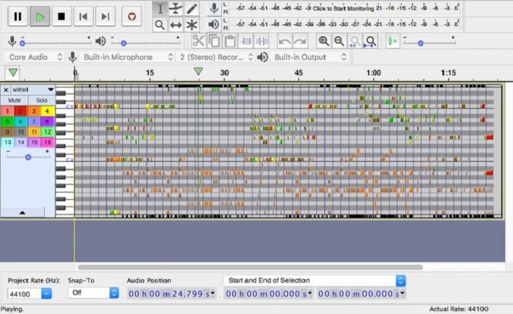Open Audio Position format dropdown arrow
This screenshot has width=513, height=314.
tap(213, 292)
